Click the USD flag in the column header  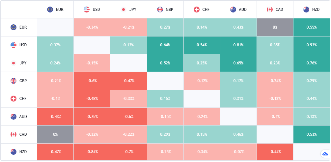pos(87,10)
